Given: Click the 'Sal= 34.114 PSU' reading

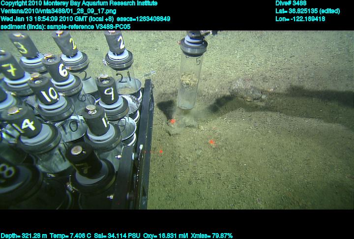Looking at the screenshot, I should point(117,236).
